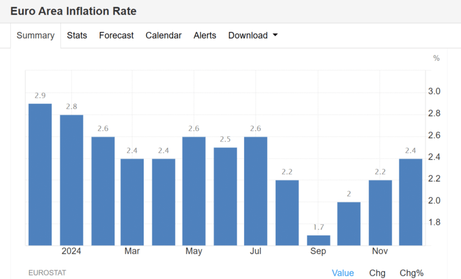The image size is (461, 279).
Task: Open the Forecast tab
Action: point(116,36)
